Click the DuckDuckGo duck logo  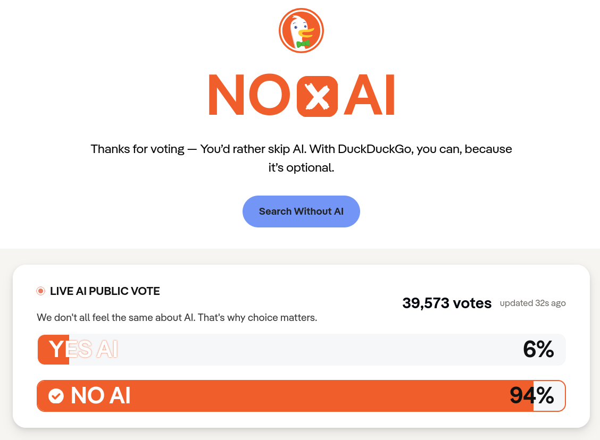tap(301, 31)
